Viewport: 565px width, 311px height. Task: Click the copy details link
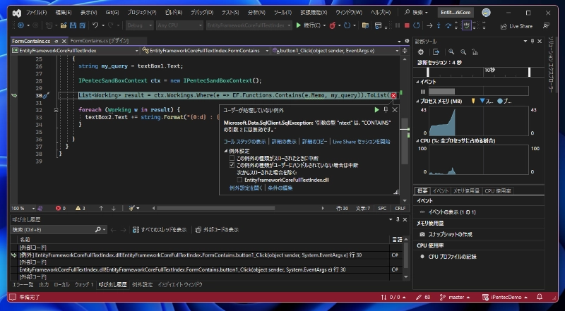pyautogui.click(x=314, y=142)
